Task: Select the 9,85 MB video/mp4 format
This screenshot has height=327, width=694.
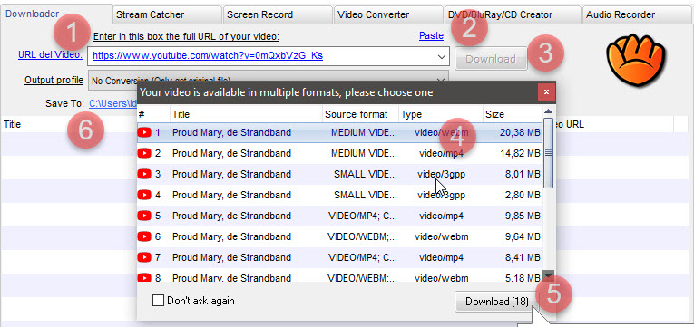Action: point(339,216)
